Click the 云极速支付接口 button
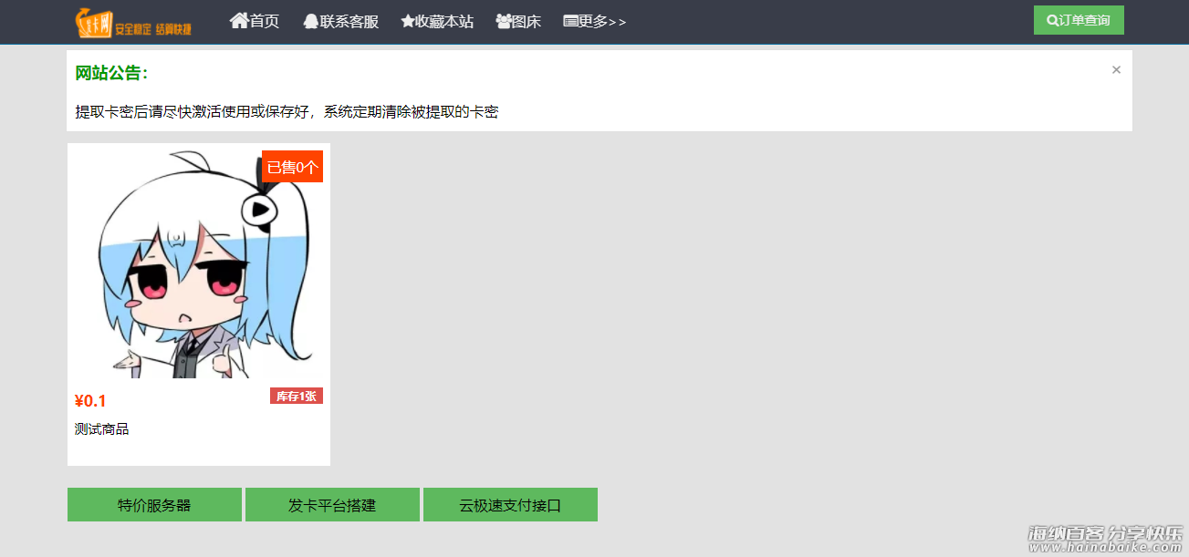Viewport: 1189px width, 557px height. 510,505
